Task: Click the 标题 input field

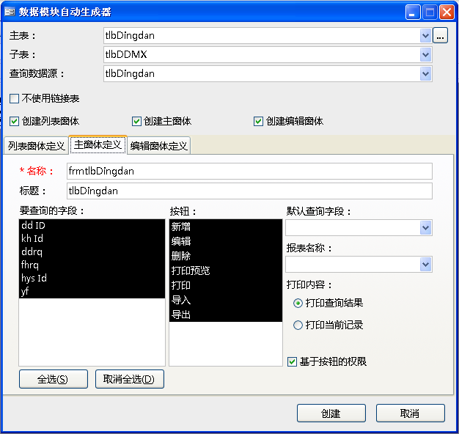Action: [249, 191]
